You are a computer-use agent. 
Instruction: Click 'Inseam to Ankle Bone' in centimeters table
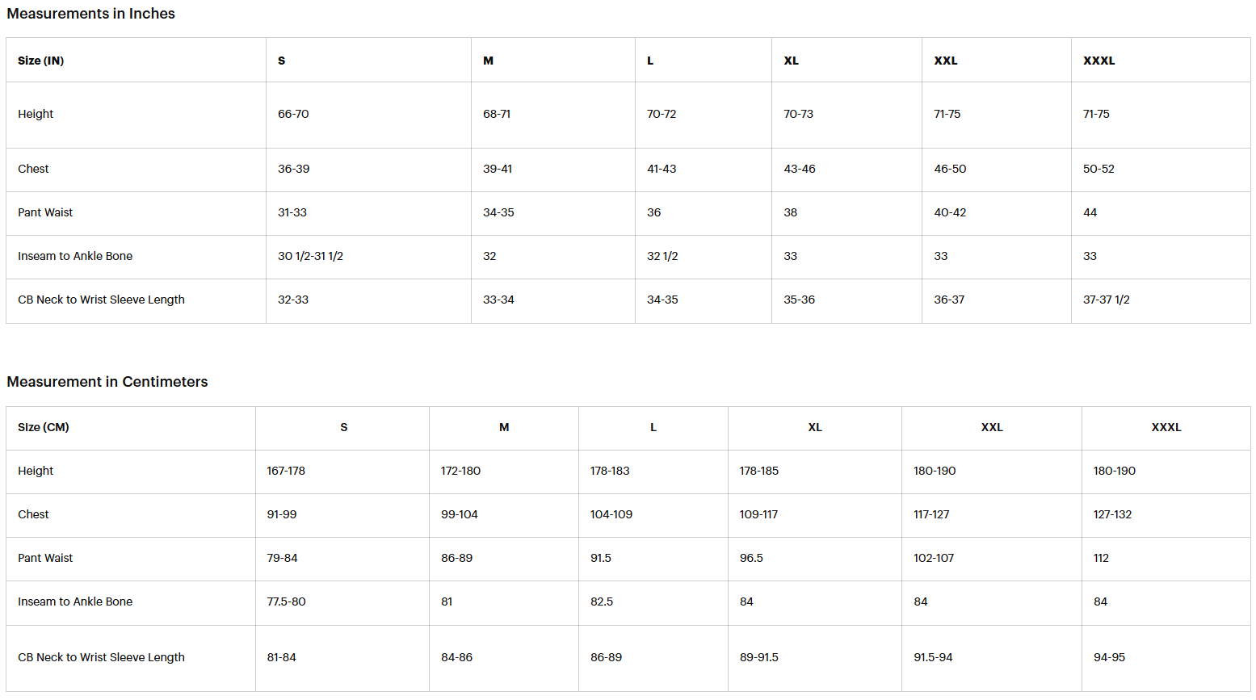pyautogui.click(x=75, y=601)
